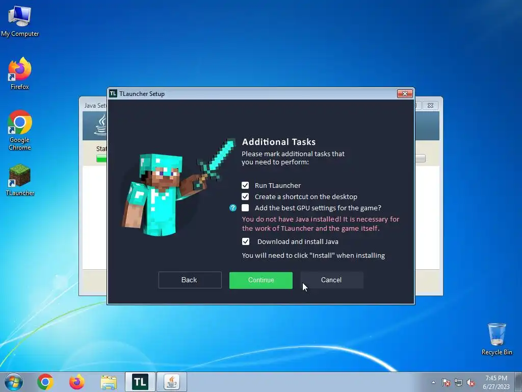This screenshot has height=392, width=522.
Task: Click the Additional Tasks heading
Action: (279, 142)
